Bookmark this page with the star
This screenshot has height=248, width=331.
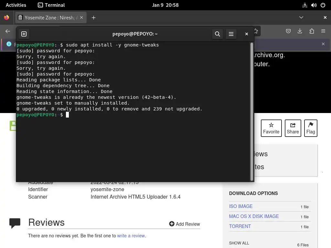click(x=256, y=31)
